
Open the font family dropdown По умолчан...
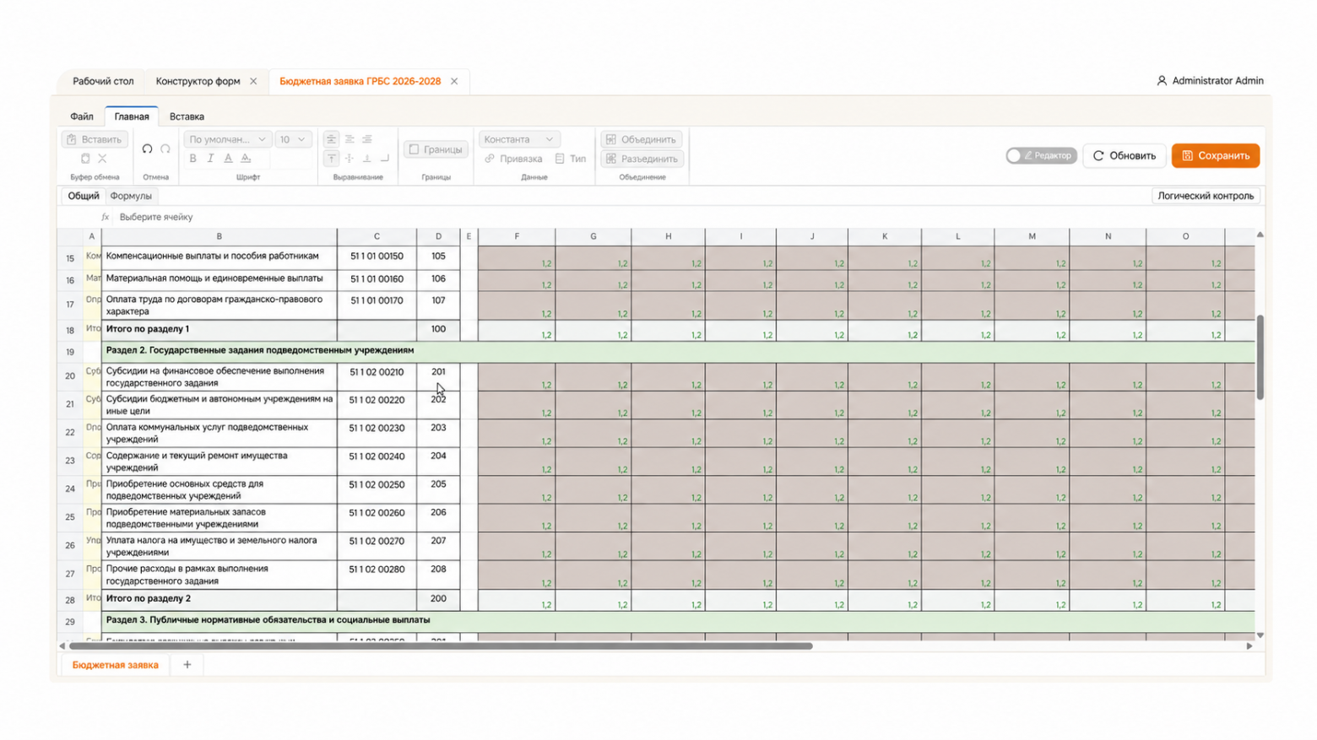pyautogui.click(x=227, y=139)
